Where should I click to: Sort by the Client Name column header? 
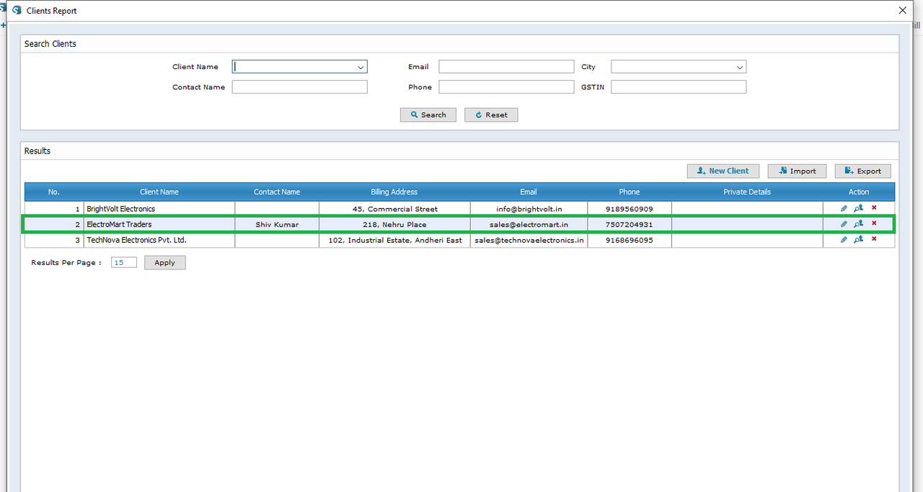(159, 192)
